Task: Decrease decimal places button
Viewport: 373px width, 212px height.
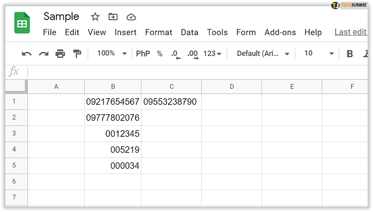Action: point(175,54)
